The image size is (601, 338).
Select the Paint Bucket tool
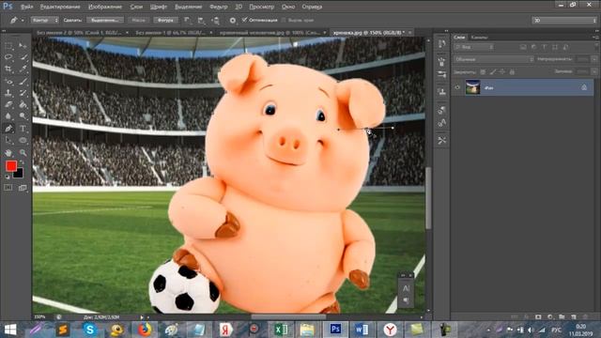click(23, 104)
